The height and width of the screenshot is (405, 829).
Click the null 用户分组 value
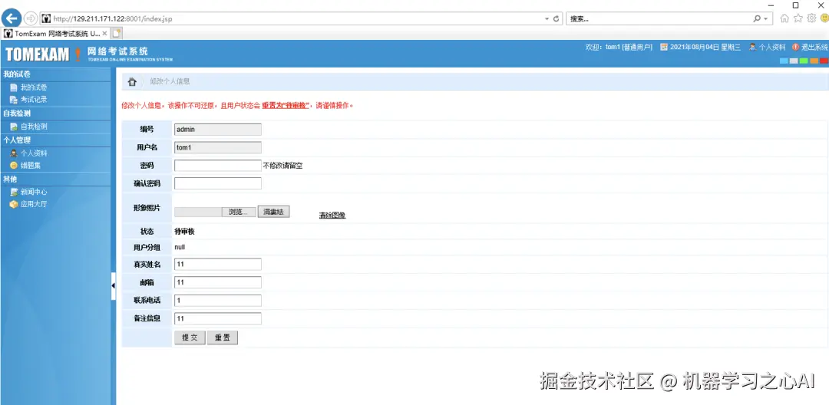180,247
